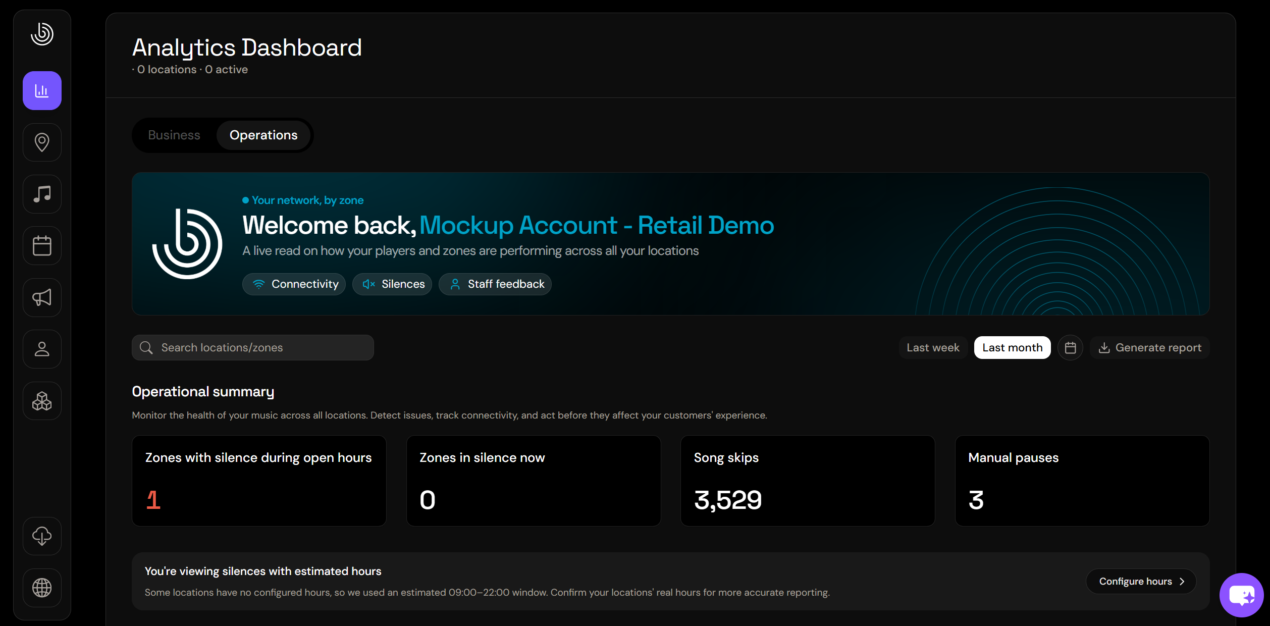The image size is (1270, 626).
Task: Focus the Search locations/zones field
Action: pos(253,348)
